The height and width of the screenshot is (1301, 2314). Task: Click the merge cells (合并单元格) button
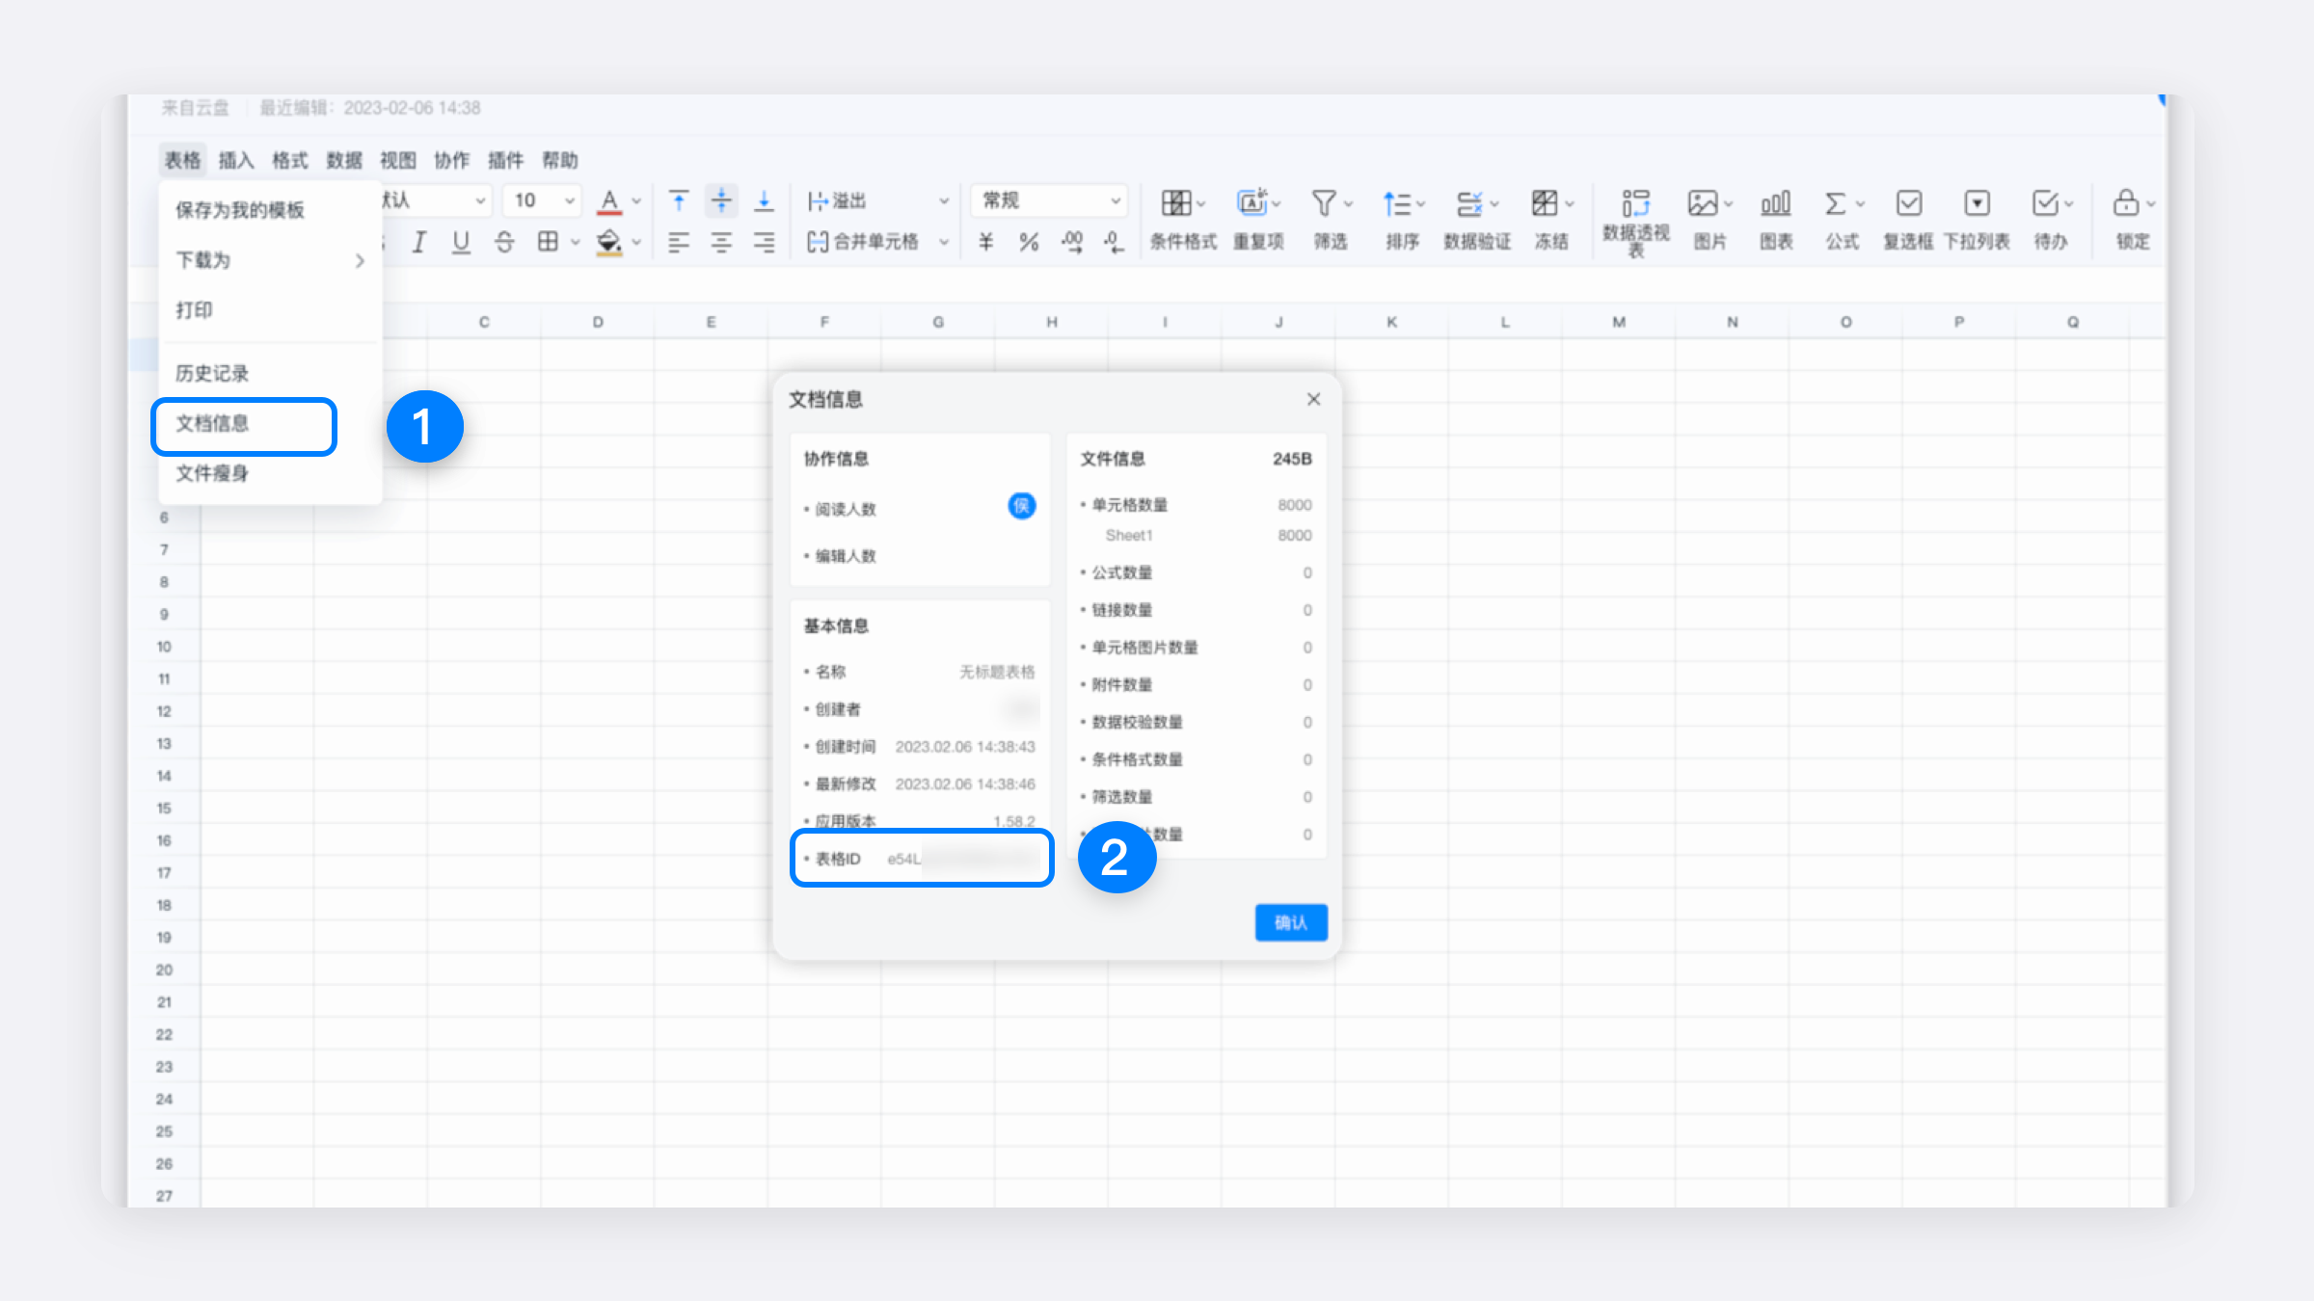click(865, 242)
